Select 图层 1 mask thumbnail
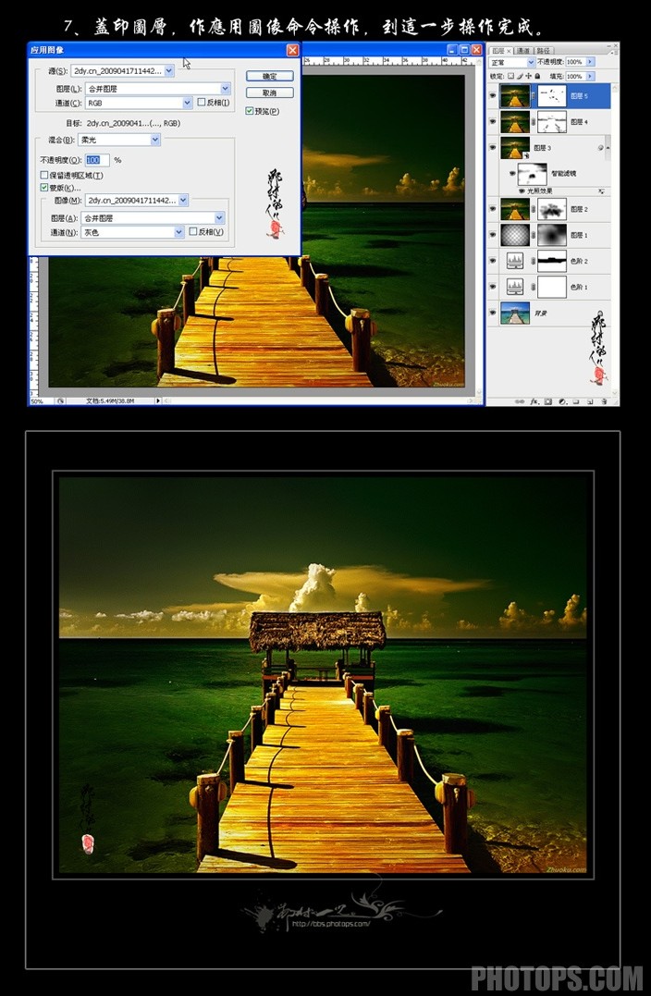 552,235
